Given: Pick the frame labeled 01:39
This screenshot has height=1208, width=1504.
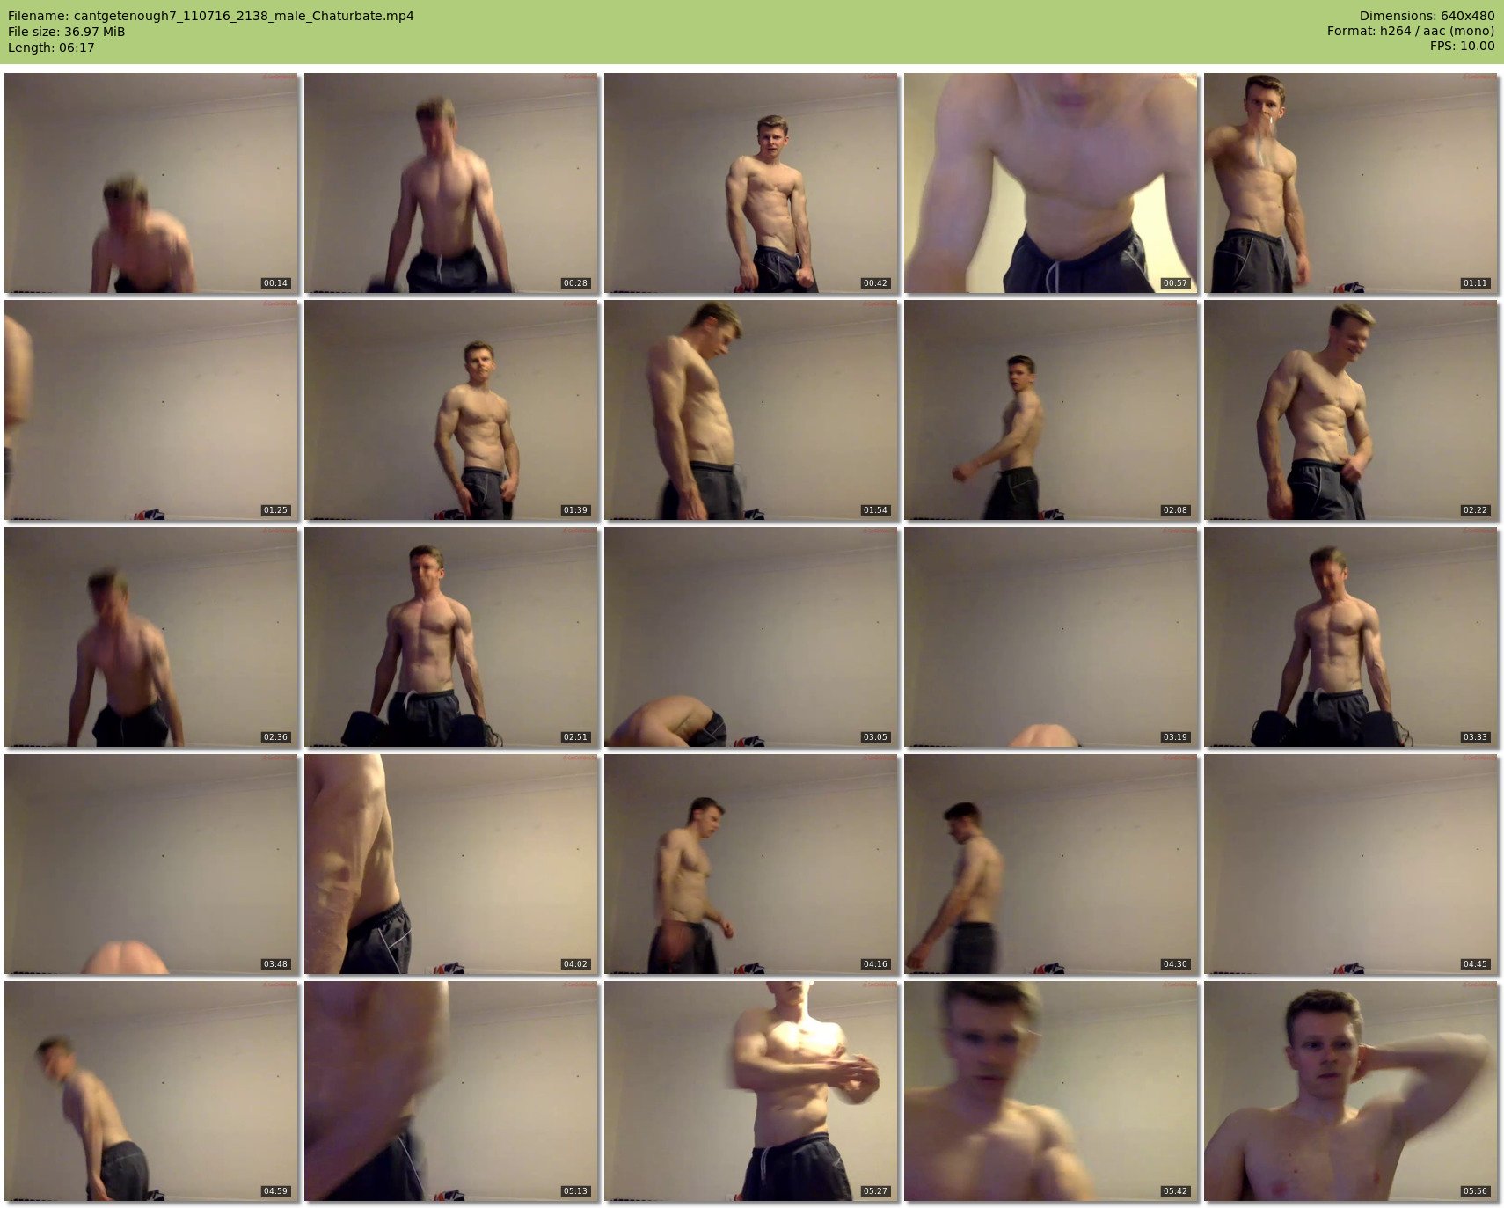Looking at the screenshot, I should [x=451, y=410].
